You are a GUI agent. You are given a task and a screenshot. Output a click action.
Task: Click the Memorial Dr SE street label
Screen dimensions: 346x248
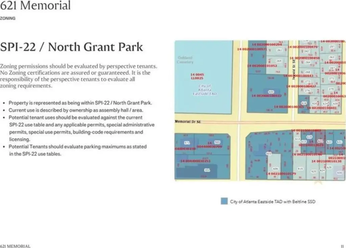click(x=188, y=121)
